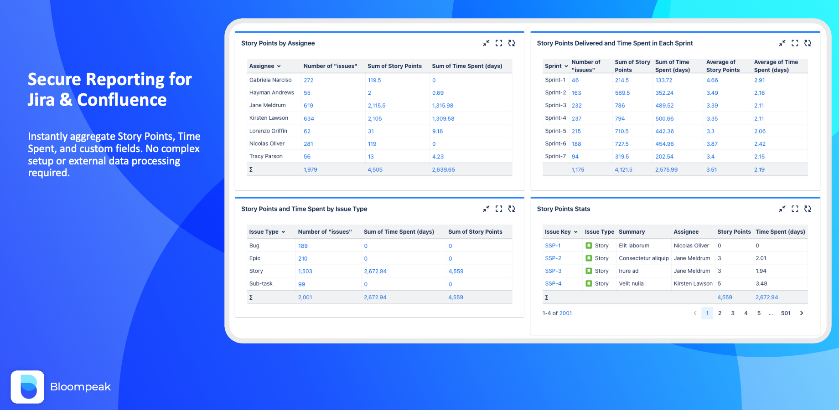839x410 pixels.
Task: Open the Issue Key column sort dropdown
Action: click(x=575, y=231)
